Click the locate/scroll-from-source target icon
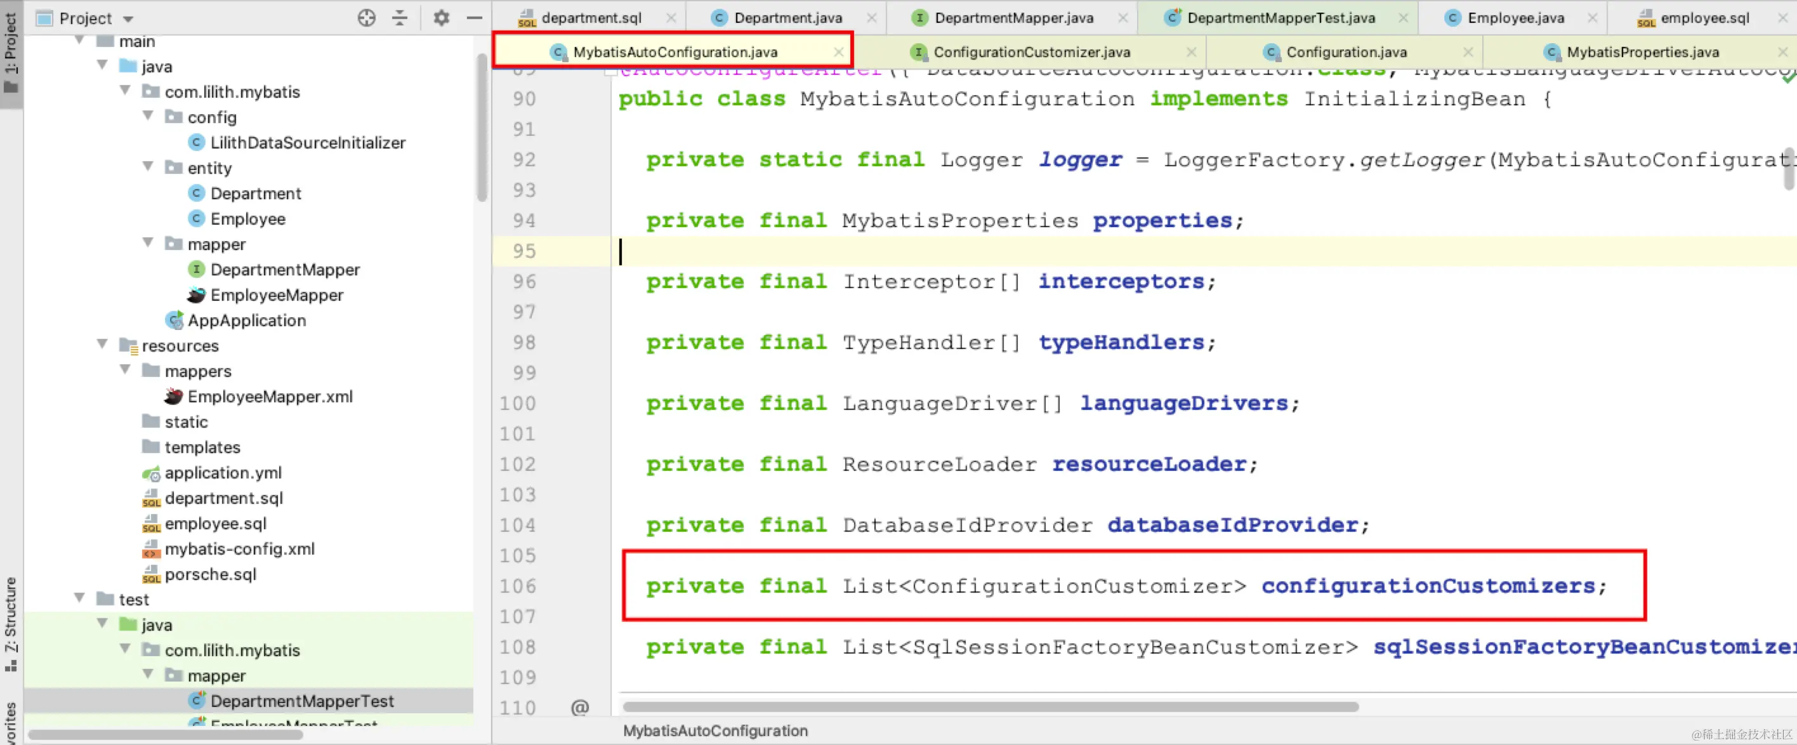The height and width of the screenshot is (745, 1797). [366, 17]
